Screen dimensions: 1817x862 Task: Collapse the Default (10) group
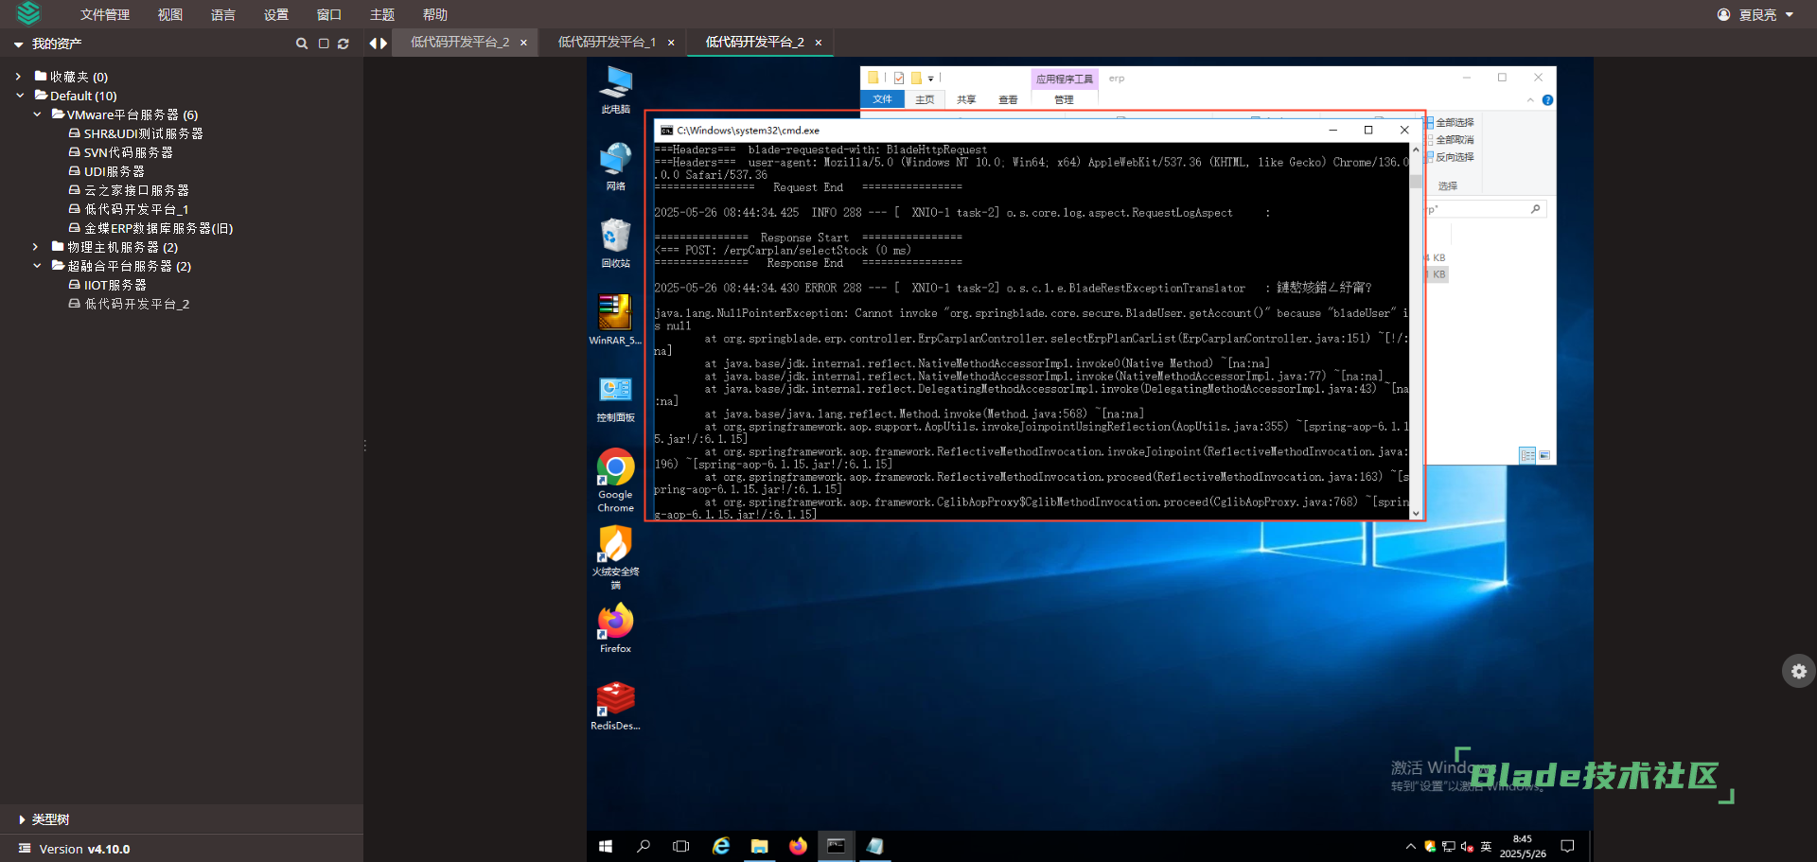coord(20,96)
